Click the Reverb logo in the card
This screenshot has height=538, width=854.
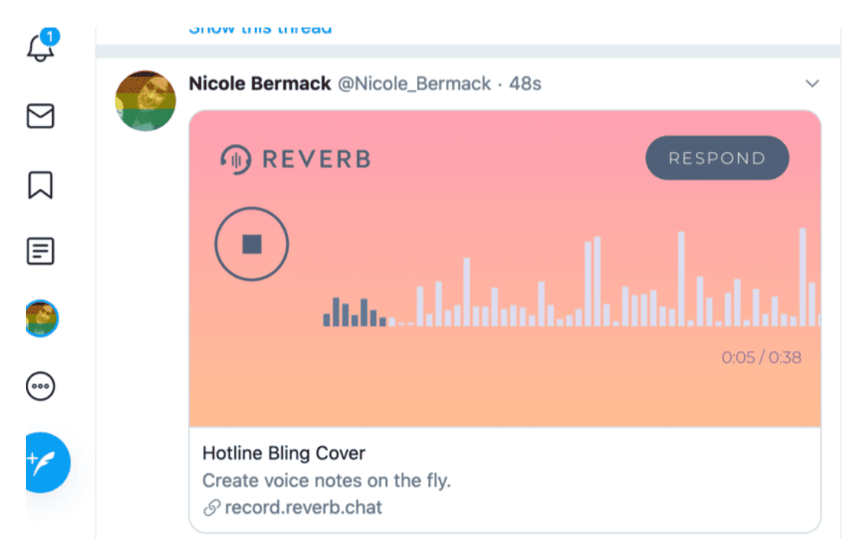tap(296, 159)
